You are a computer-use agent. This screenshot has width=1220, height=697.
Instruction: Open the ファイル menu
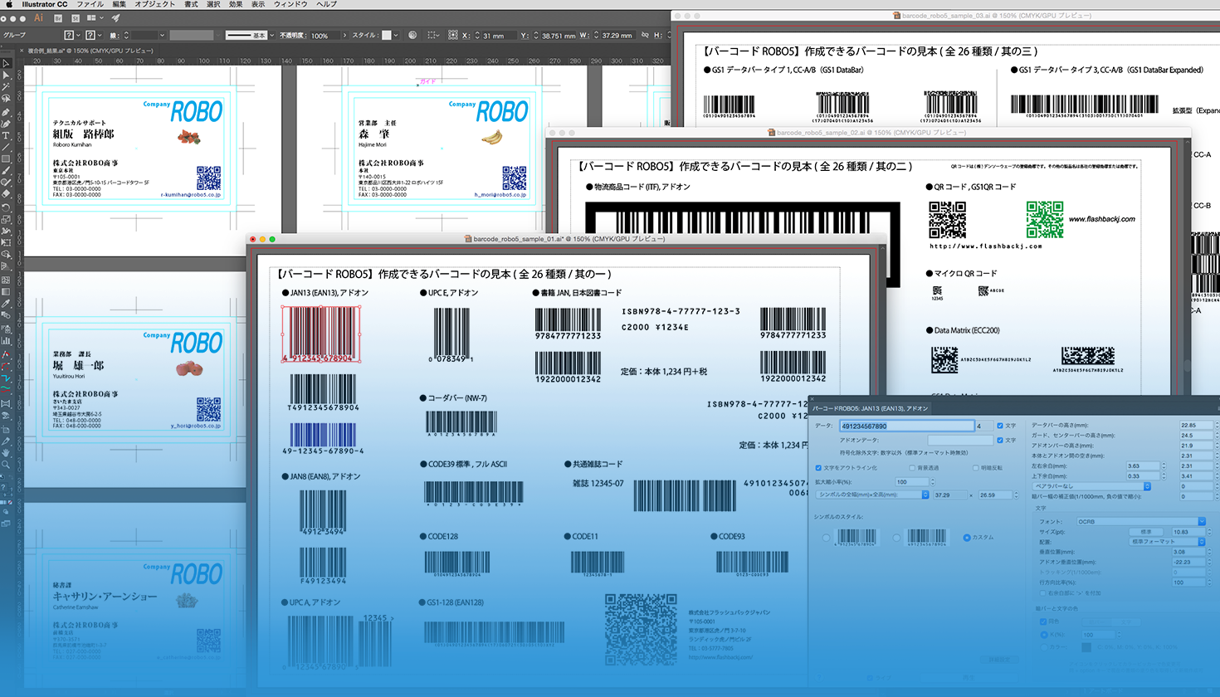[x=90, y=4]
